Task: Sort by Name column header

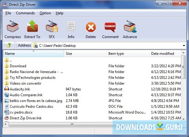Action: click(x=34, y=54)
